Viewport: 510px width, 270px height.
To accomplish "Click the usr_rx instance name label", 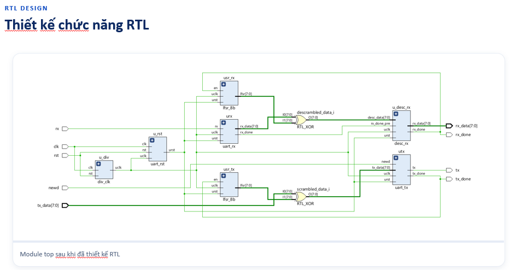I will pos(229,78).
